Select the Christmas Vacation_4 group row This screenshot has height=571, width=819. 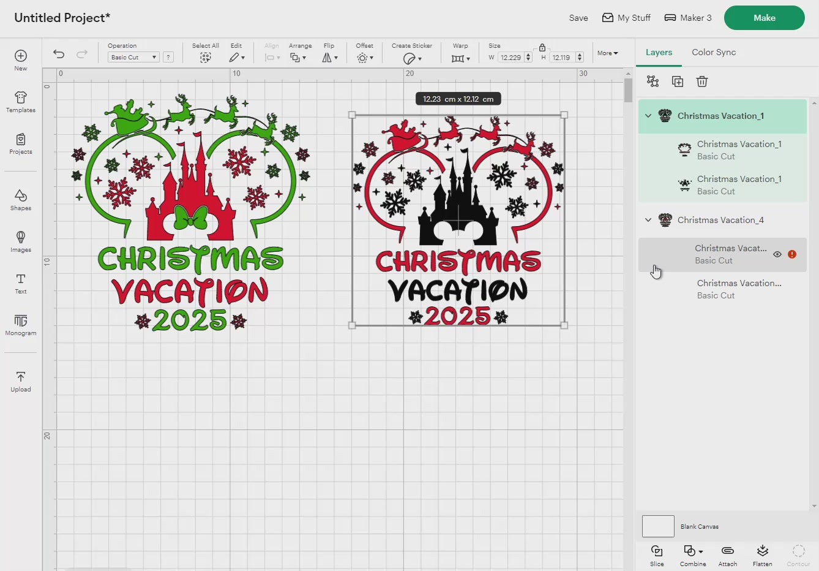click(722, 220)
